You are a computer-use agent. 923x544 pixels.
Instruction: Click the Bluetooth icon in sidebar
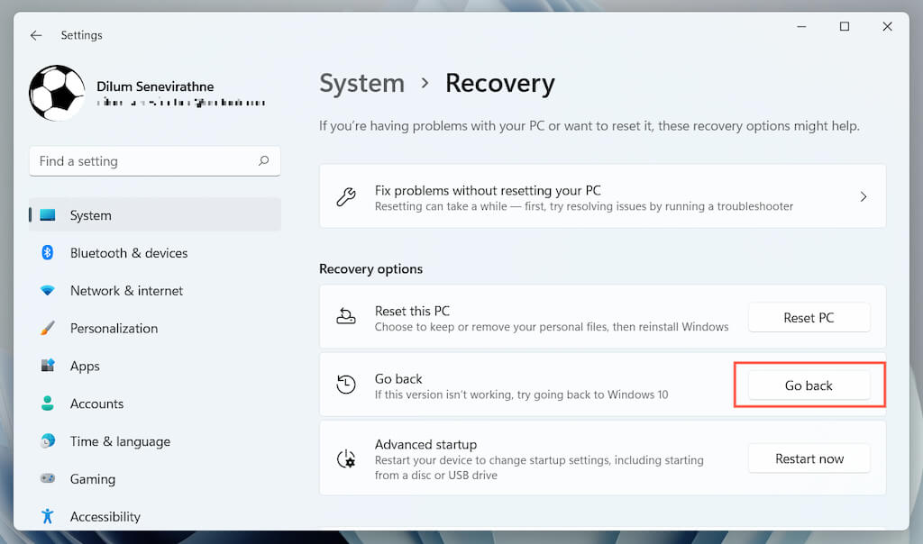tap(48, 253)
